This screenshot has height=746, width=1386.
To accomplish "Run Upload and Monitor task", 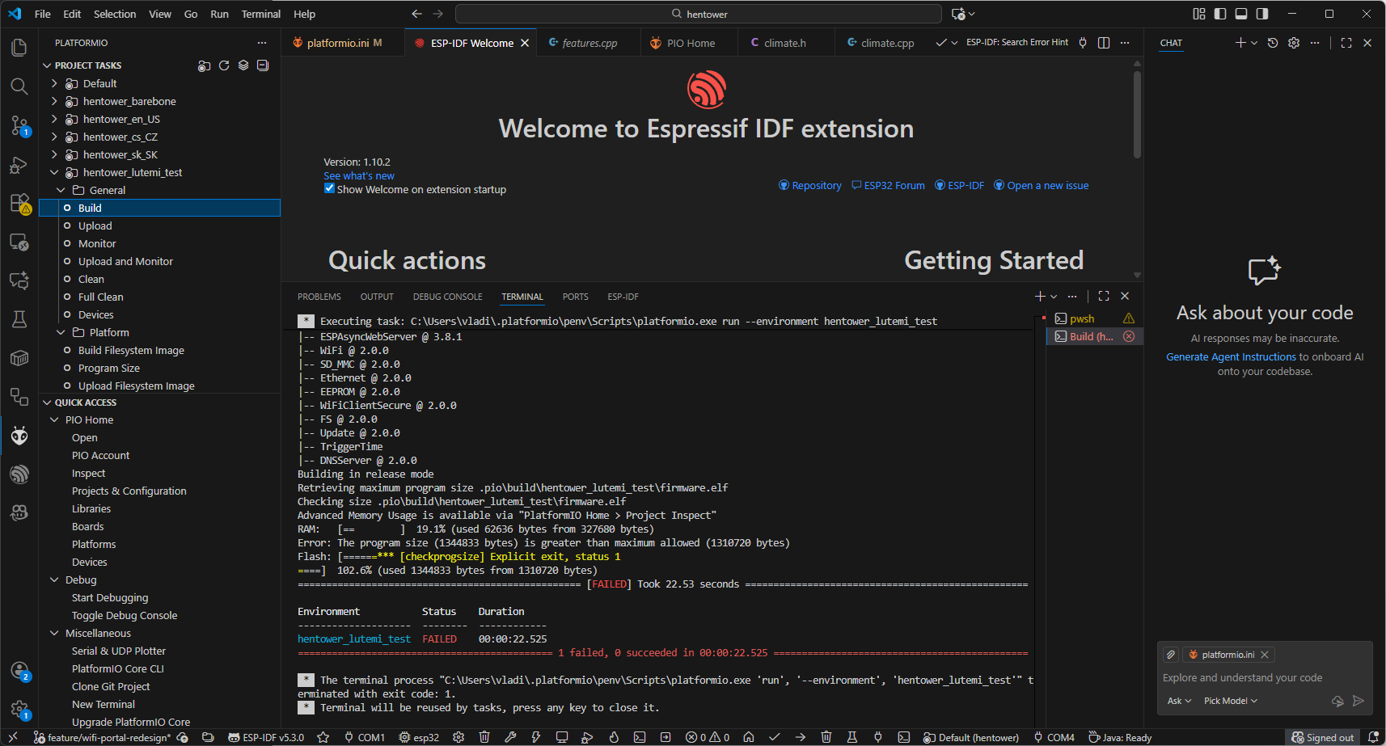I will click(x=125, y=261).
